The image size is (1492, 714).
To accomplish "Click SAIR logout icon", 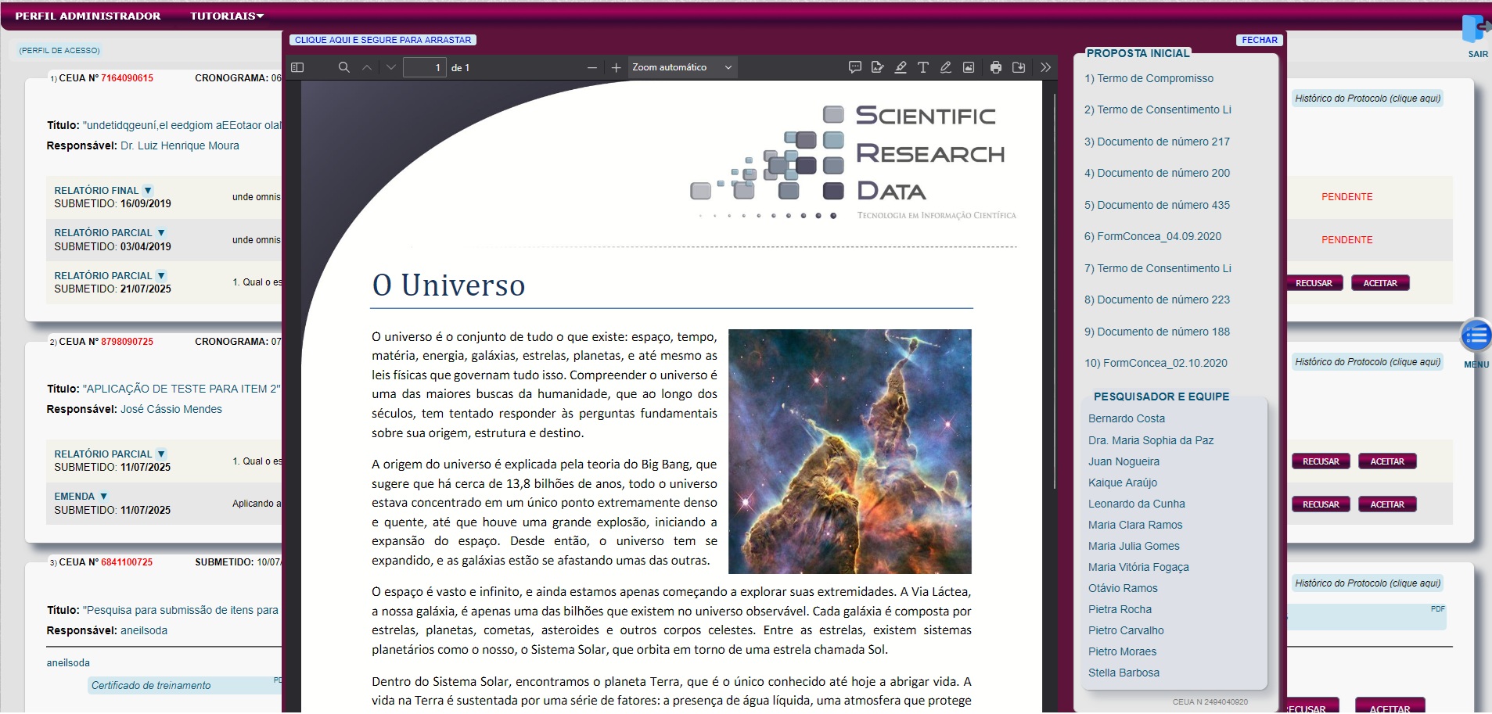I will 1476,31.
